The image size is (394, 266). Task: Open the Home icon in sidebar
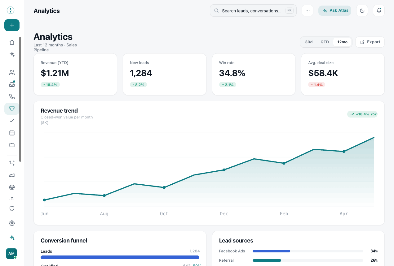pyautogui.click(x=12, y=42)
